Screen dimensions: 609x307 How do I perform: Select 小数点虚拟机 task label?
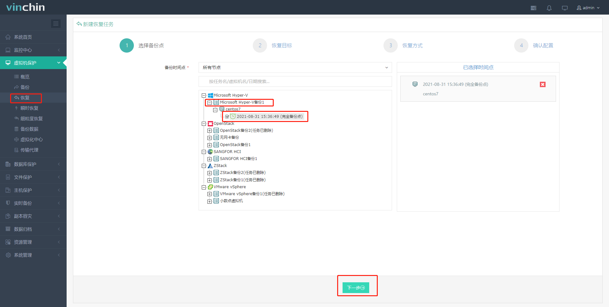point(232,201)
